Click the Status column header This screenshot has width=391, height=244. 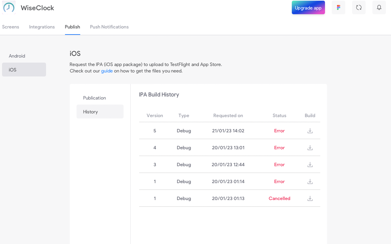279,116
